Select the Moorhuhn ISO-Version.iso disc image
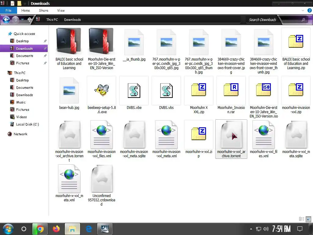Viewport: 313px width, 235px height. (263, 97)
